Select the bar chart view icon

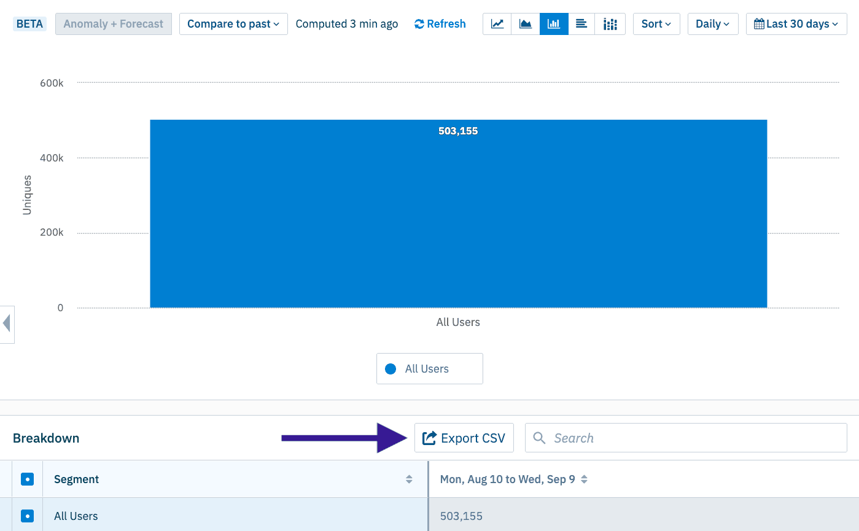pyautogui.click(x=553, y=24)
